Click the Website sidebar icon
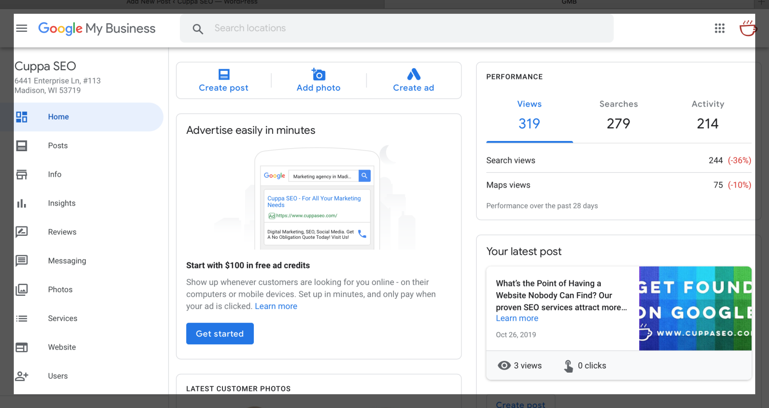The image size is (769, 408). [x=22, y=348]
